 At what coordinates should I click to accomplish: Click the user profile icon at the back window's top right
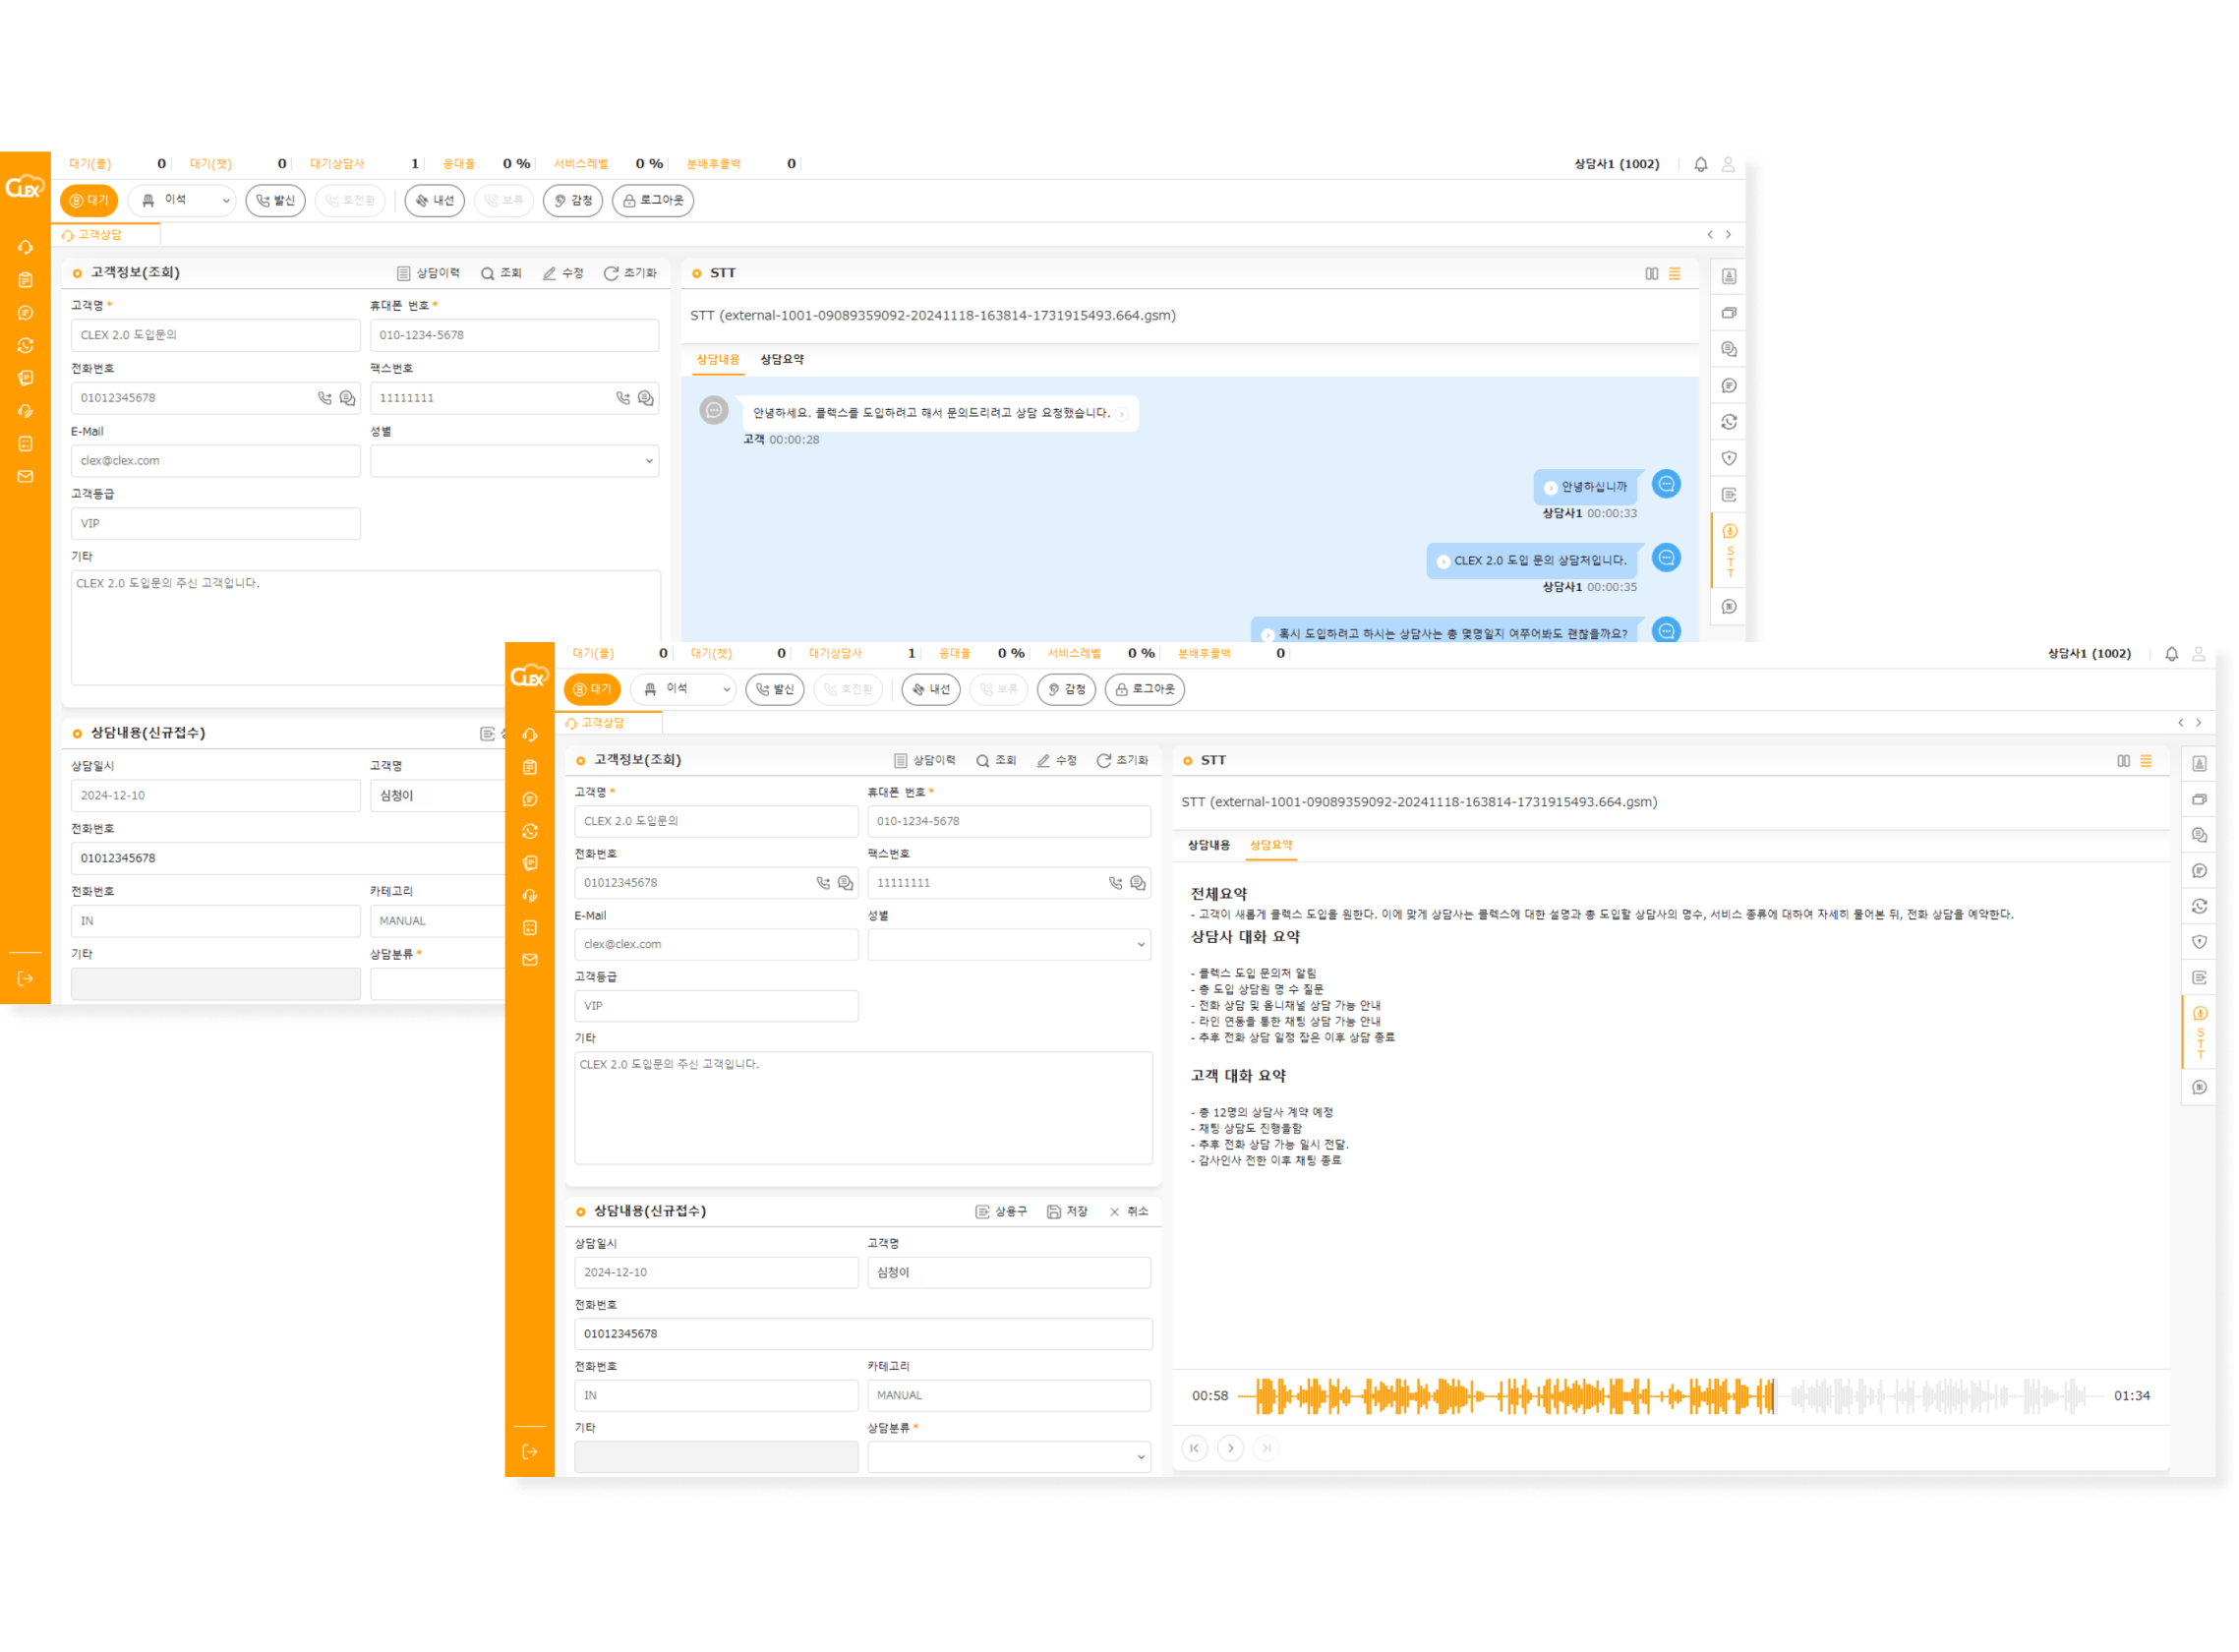[1727, 165]
